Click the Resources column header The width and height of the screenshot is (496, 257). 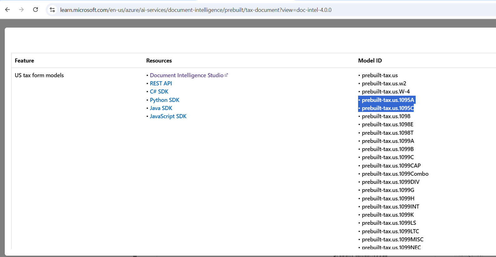159,61
